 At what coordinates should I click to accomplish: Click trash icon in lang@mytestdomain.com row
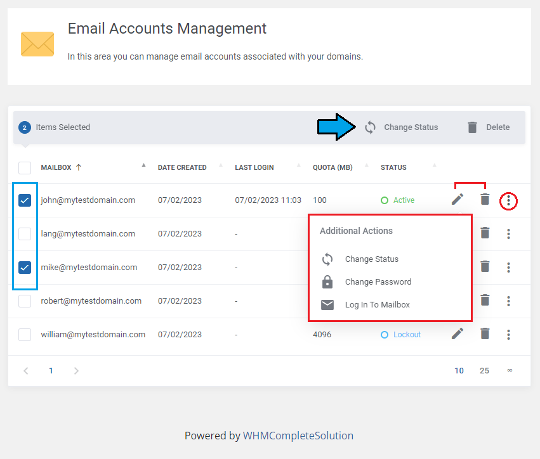click(x=485, y=233)
